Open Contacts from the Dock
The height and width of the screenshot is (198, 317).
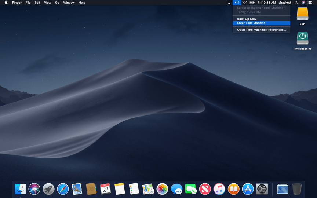91,189
